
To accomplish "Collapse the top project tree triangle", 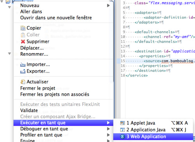I will click(x=2, y=2).
